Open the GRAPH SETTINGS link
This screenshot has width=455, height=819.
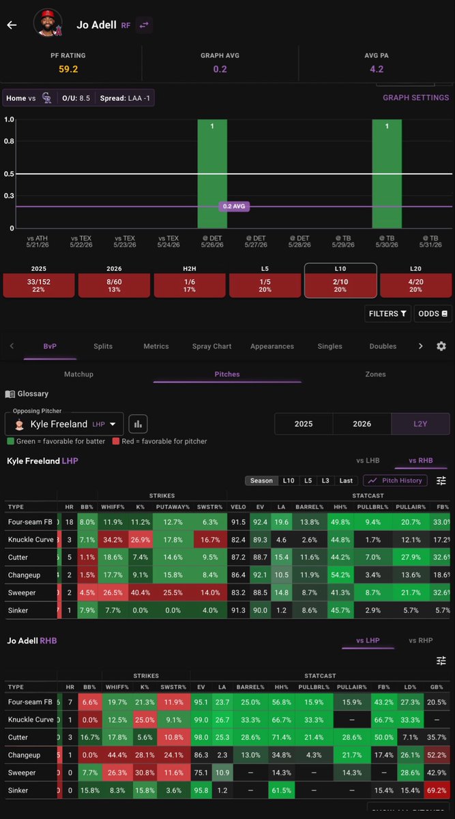pyautogui.click(x=416, y=98)
